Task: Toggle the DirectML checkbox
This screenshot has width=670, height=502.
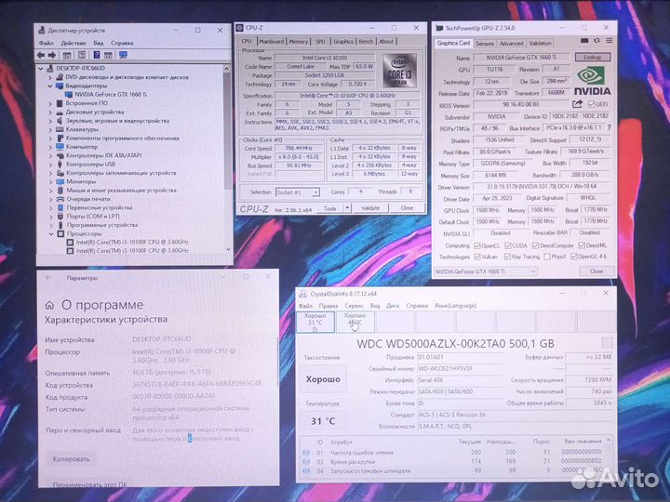Action: click(x=582, y=245)
